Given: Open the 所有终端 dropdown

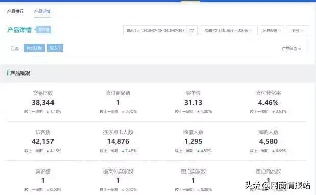Looking at the screenshot, I should pos(272,30).
